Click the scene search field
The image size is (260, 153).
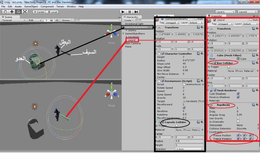tap(97, 20)
